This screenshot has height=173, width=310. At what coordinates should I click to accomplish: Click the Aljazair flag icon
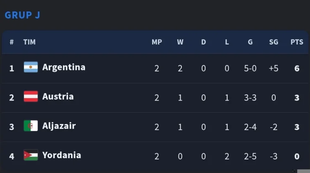31,126
